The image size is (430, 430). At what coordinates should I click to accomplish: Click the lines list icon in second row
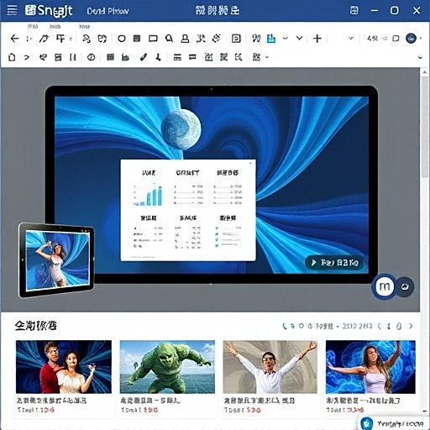click(x=177, y=57)
